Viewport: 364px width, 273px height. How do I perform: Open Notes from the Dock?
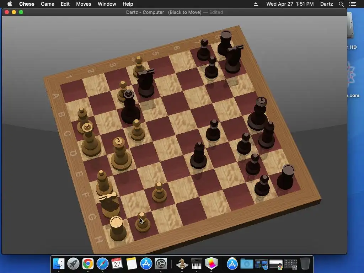click(132, 264)
